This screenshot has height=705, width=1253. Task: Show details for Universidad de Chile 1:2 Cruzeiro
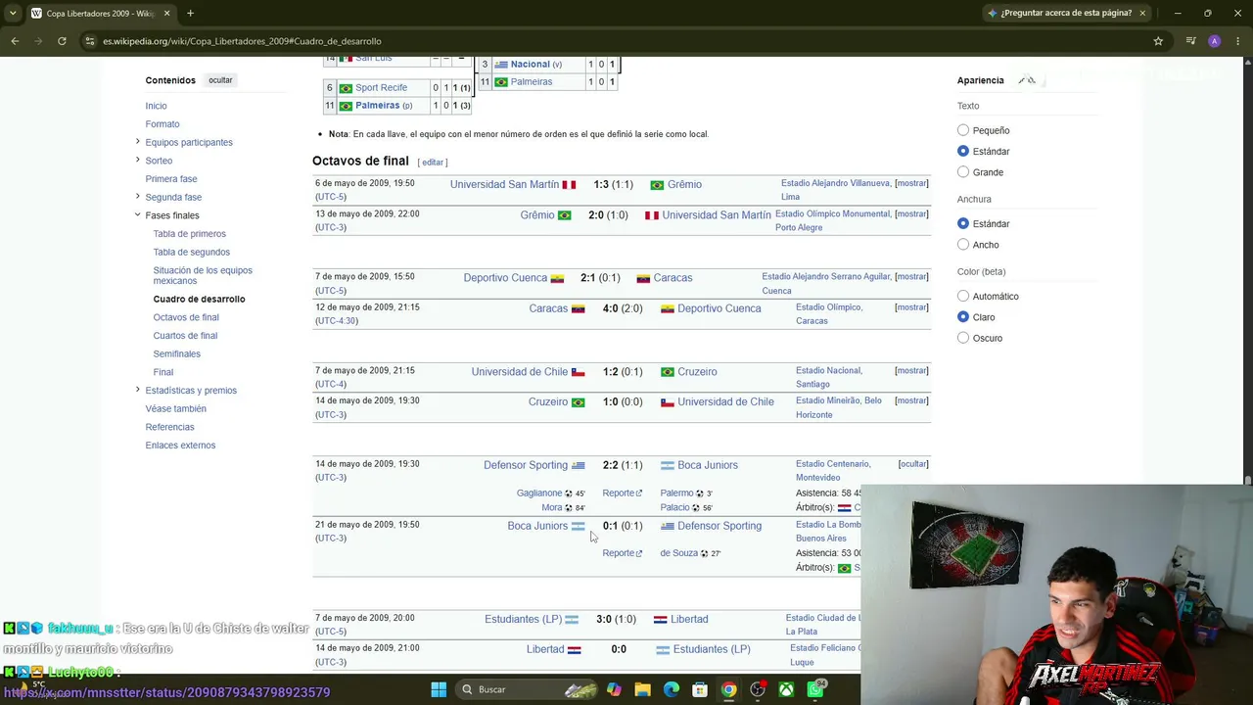pos(911,371)
